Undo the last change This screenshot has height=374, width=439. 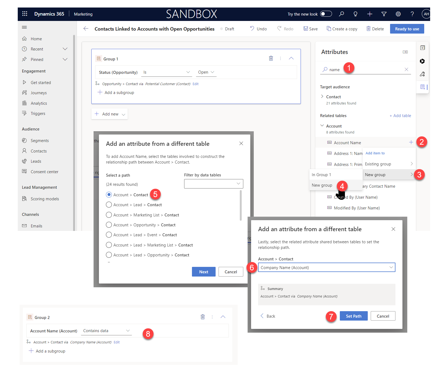(258, 29)
